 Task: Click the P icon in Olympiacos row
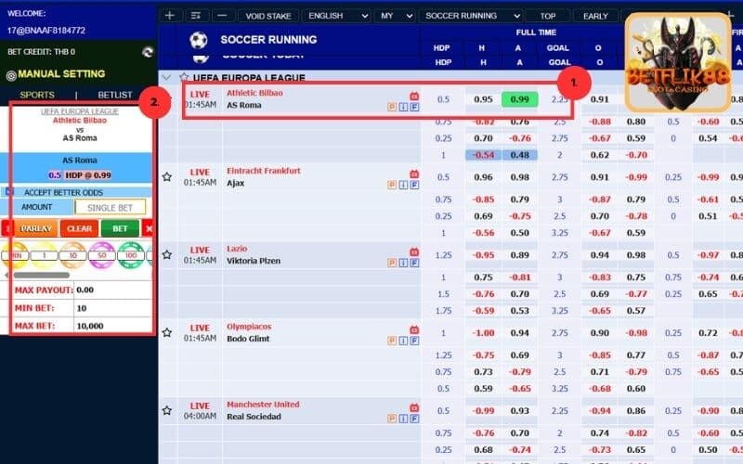coord(392,341)
